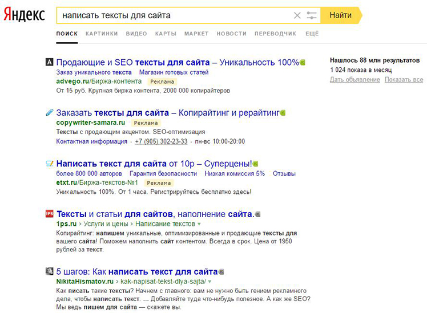
Task: Click the etxt.ru favicon icon
Action: pos(49,164)
